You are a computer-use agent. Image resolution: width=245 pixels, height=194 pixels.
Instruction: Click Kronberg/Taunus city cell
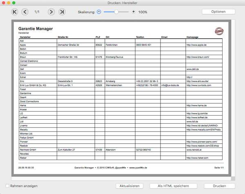tap(120, 57)
